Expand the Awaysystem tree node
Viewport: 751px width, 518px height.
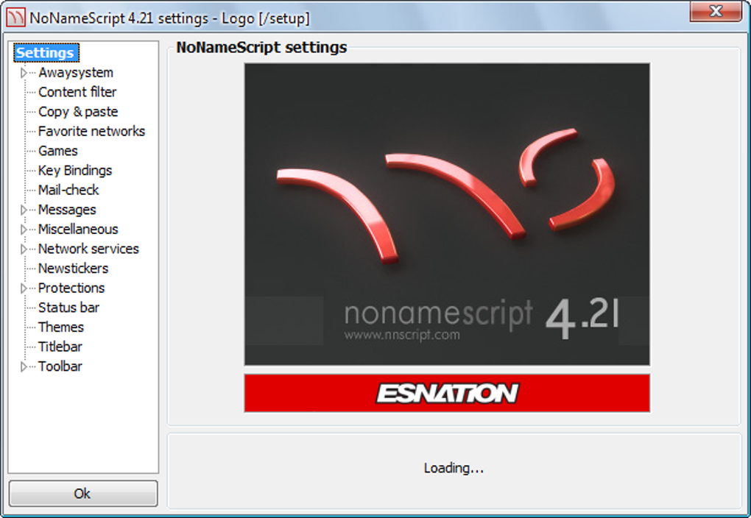point(23,73)
